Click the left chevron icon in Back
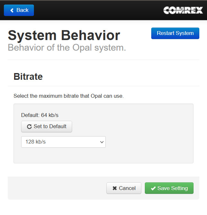 click(12, 10)
